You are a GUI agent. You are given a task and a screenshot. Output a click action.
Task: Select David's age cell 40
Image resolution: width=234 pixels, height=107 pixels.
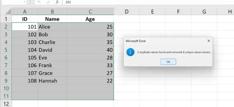90,50
